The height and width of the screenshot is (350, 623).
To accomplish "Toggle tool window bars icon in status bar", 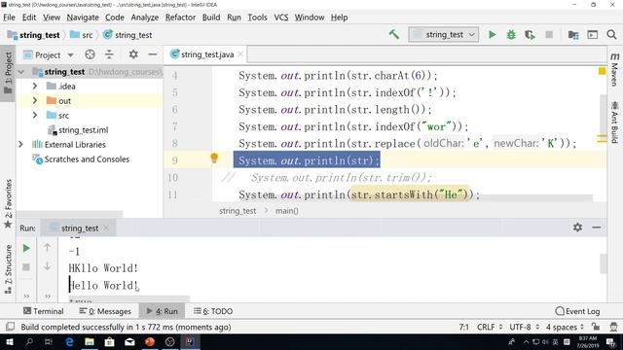I will 10,327.
